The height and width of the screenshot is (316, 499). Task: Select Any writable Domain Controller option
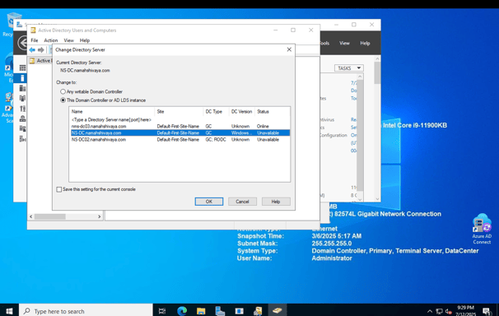63,91
